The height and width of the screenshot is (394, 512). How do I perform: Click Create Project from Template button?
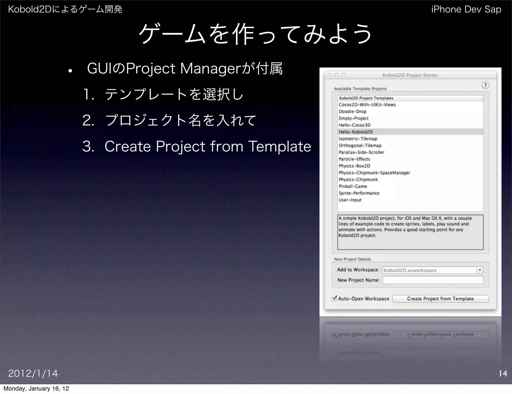(x=440, y=298)
